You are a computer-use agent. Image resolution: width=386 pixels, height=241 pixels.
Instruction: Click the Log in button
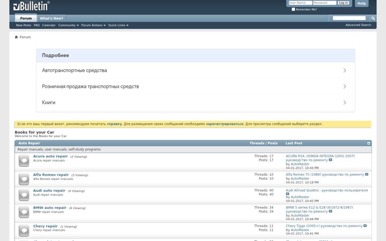click(343, 3)
